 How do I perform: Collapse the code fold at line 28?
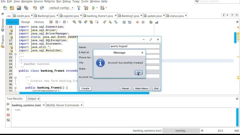pyautogui.click(x=15, y=78)
